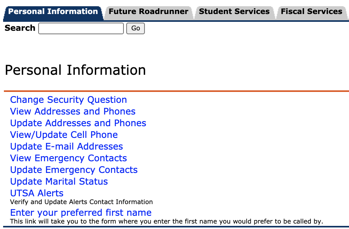349x229 pixels.
Task: Open the View/Update Cell Phone page
Action: tap(64, 135)
